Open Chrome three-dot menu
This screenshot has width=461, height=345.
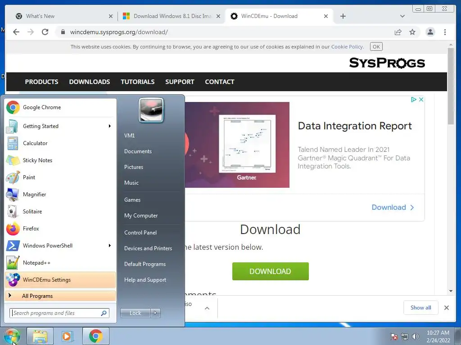coord(445,32)
